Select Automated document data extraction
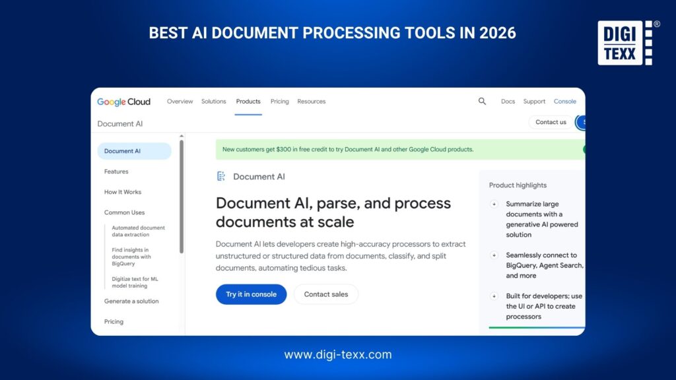Screen dimensions: 676x380 (x=138, y=231)
